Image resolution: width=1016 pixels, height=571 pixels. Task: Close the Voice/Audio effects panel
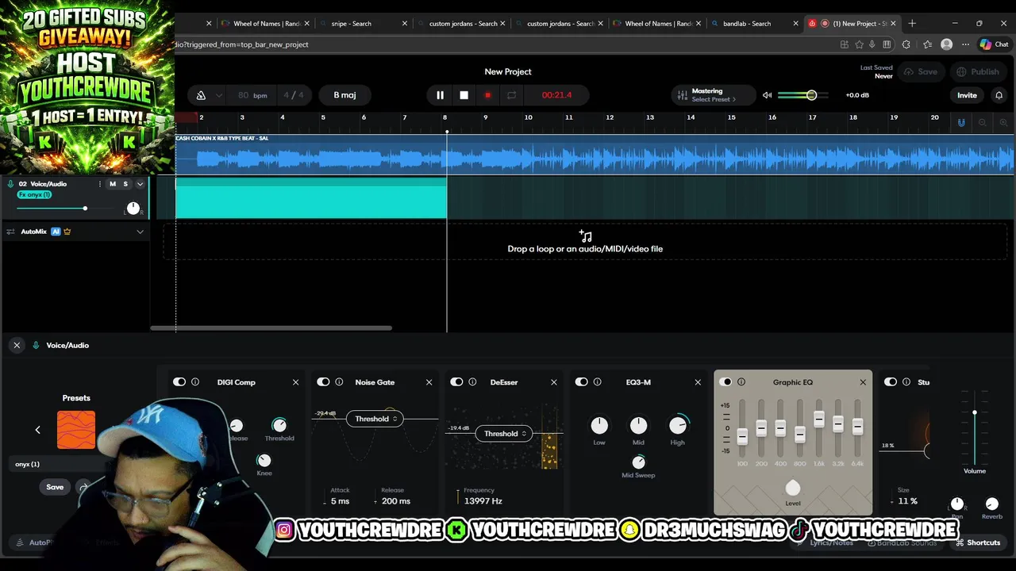(17, 345)
